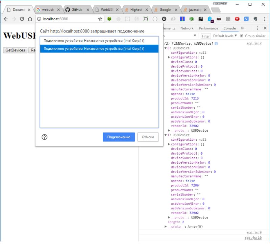Select the Console DevTools tab

[x=229, y=28]
